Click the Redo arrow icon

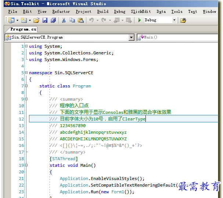104,20
